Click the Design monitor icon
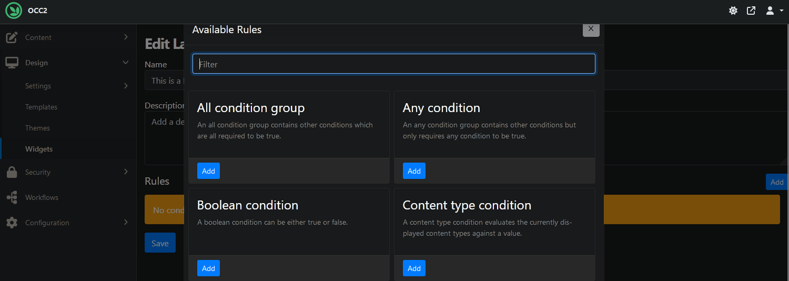 coord(12,63)
